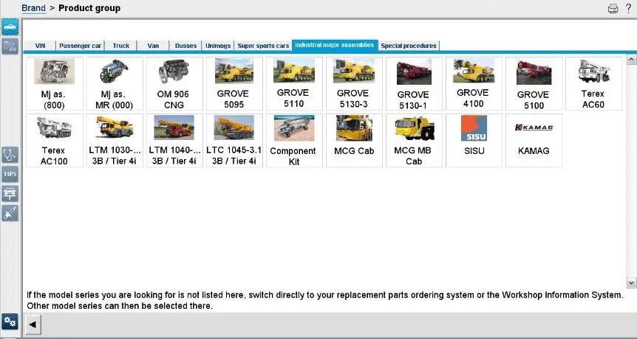
Task: Select the GROVE 5100 crane
Action: [534, 84]
